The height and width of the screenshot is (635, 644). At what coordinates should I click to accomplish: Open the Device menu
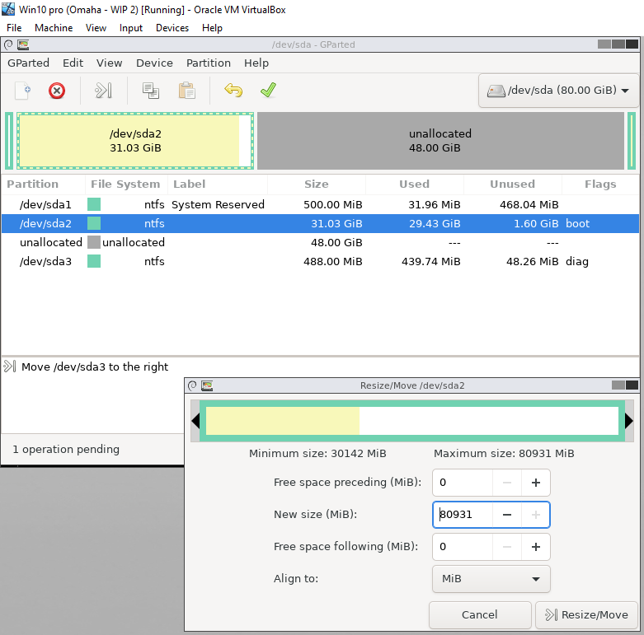(x=154, y=63)
